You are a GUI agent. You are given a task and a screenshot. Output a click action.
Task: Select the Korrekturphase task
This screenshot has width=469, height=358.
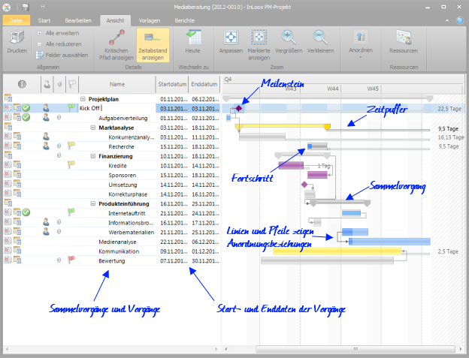(x=128, y=194)
